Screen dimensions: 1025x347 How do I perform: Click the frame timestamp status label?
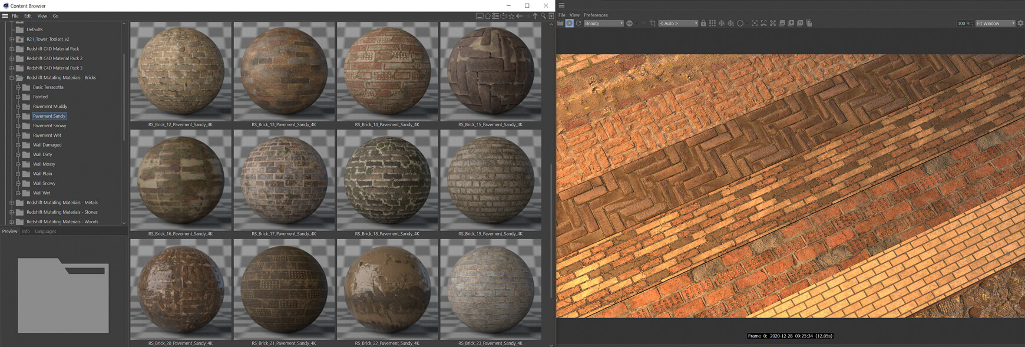click(x=790, y=336)
